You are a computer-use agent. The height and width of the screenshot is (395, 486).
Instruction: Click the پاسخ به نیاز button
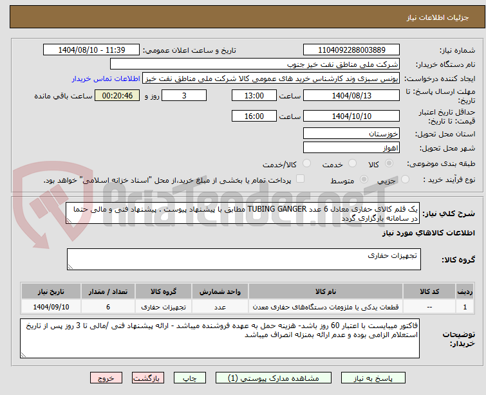[373, 378]
